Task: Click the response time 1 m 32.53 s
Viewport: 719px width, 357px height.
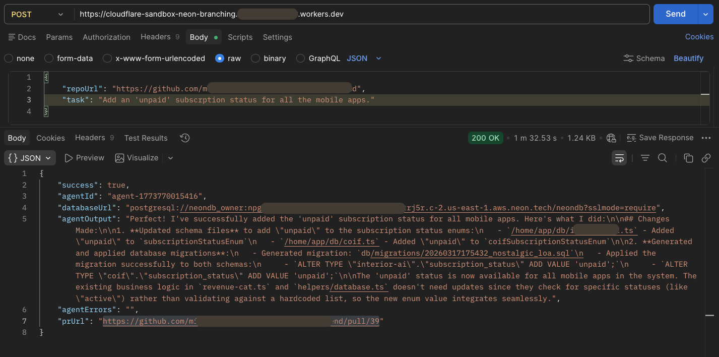Action: [x=535, y=138]
